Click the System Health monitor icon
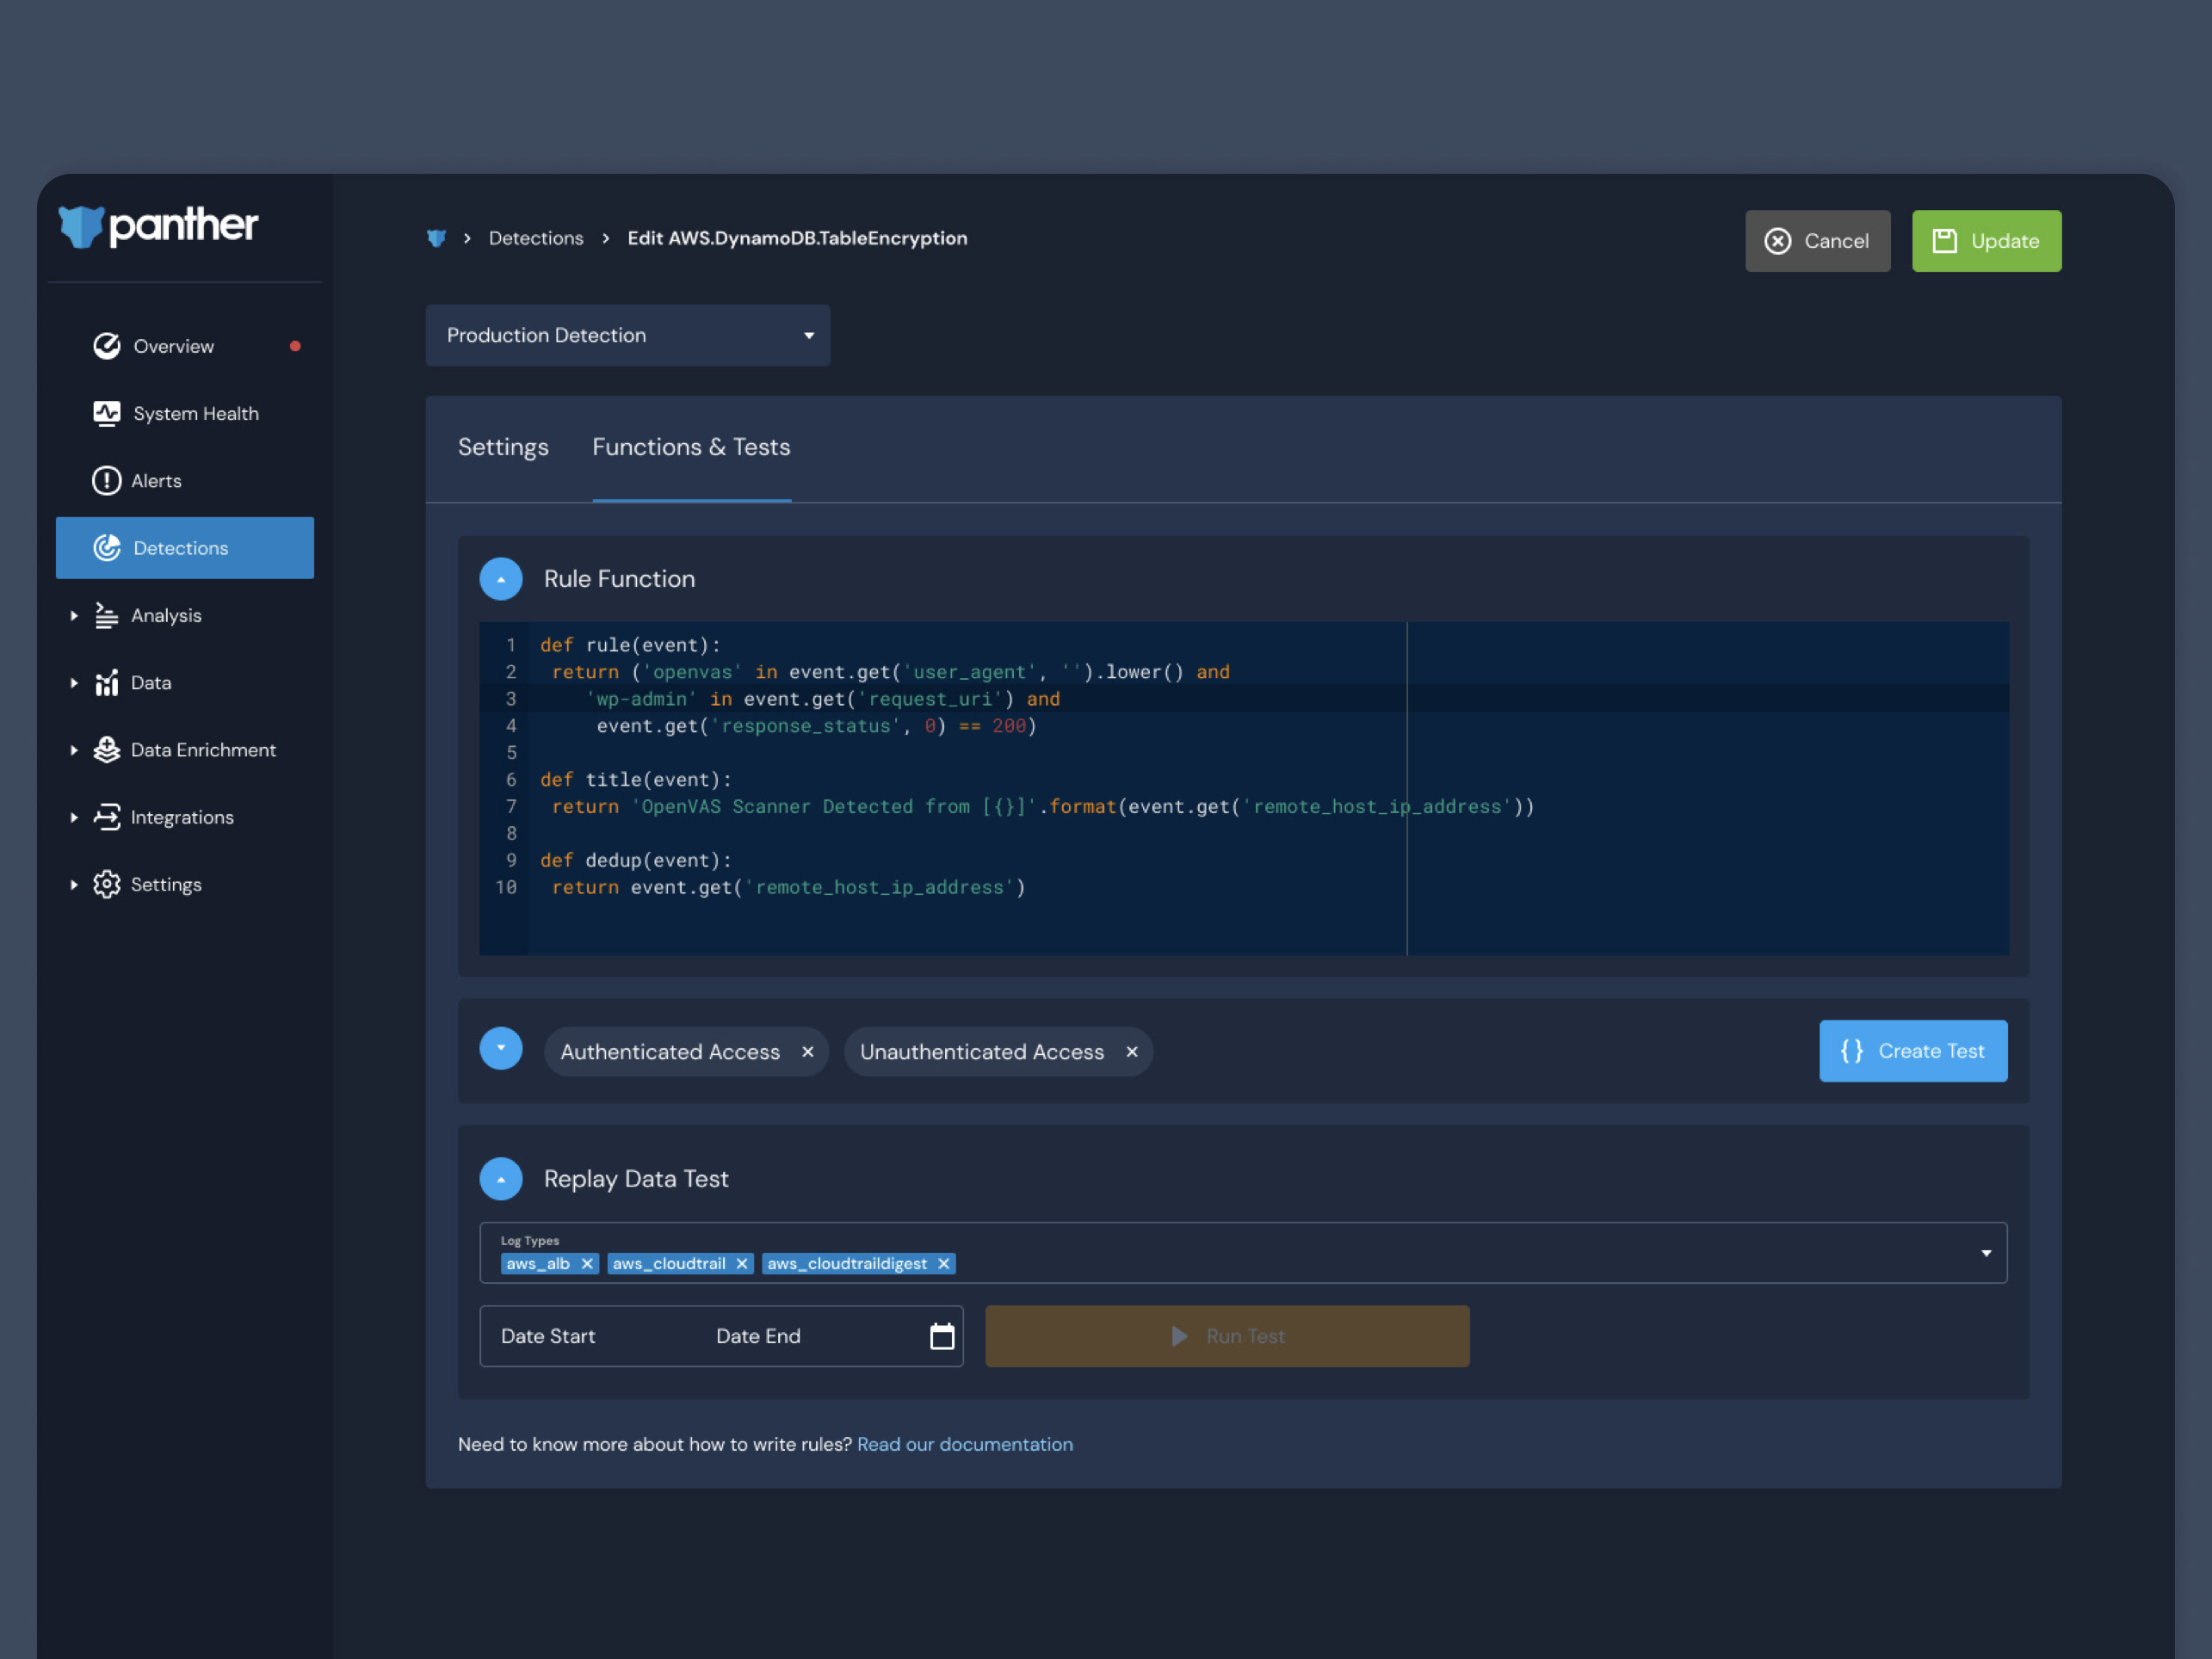The height and width of the screenshot is (1659, 2212). [x=107, y=413]
